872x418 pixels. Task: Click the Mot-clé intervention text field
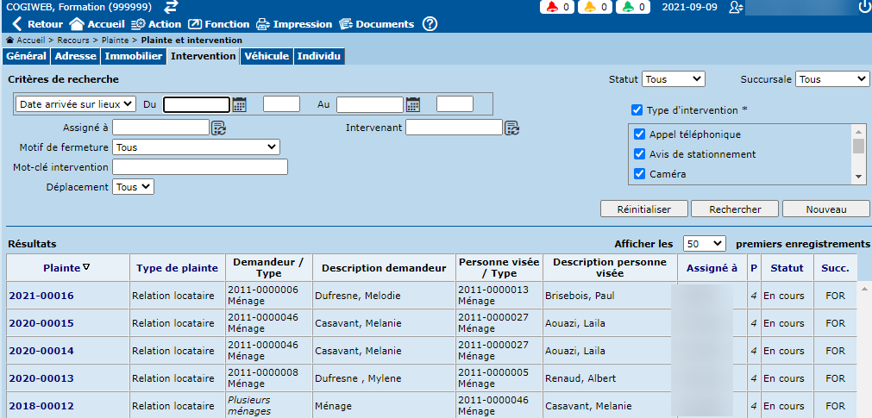200,167
